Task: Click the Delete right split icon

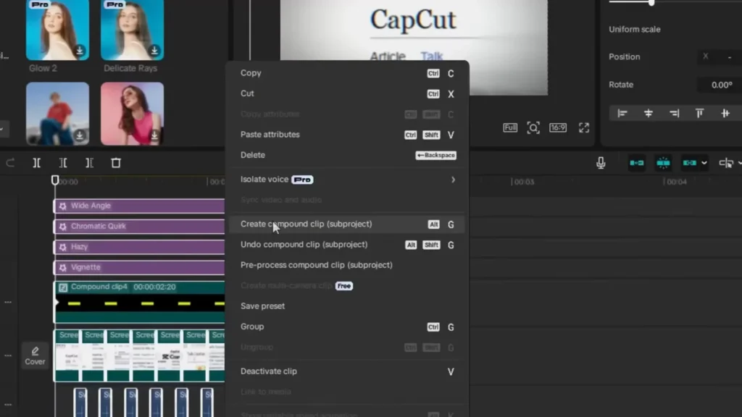Action: click(x=89, y=163)
